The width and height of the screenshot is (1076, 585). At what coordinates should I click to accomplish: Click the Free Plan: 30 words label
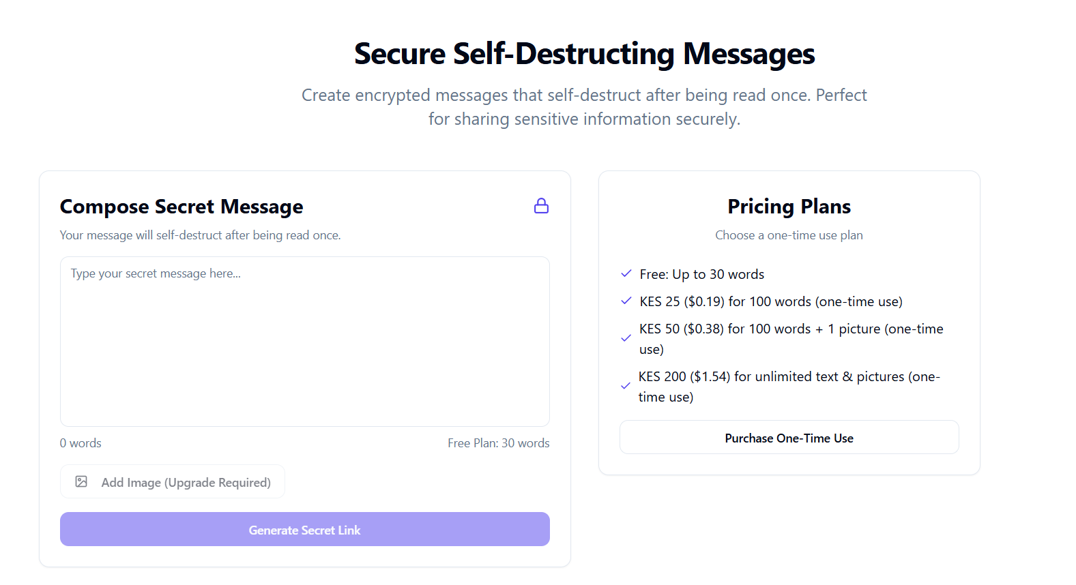click(x=499, y=443)
